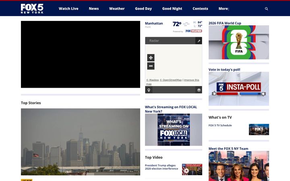The height and width of the screenshot is (181, 290).
Task: Click the Top Video heading
Action: [154, 157]
